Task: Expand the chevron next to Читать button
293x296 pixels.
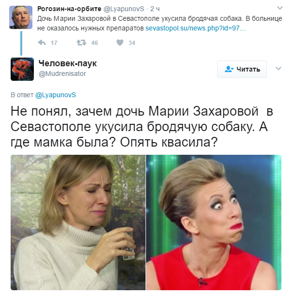Action: [x=278, y=68]
